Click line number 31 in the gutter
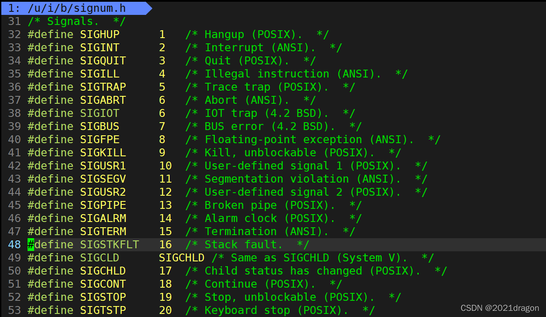 pos(14,21)
